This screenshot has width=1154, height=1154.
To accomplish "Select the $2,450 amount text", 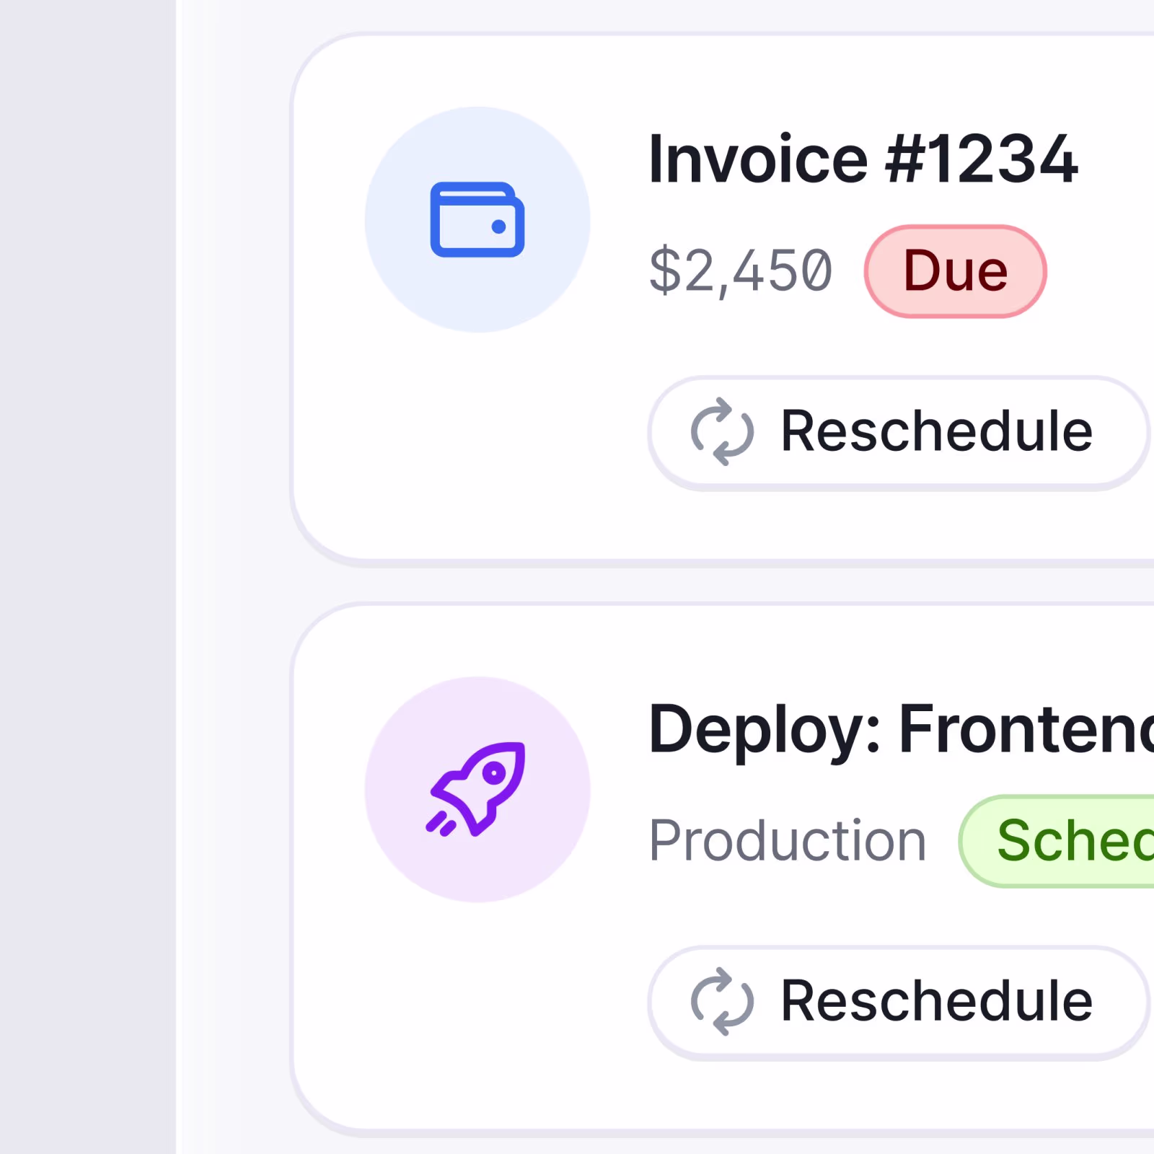I will 741,271.
